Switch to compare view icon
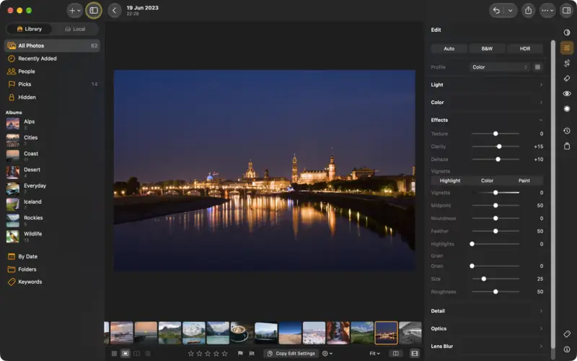The image size is (577, 361). click(136, 353)
